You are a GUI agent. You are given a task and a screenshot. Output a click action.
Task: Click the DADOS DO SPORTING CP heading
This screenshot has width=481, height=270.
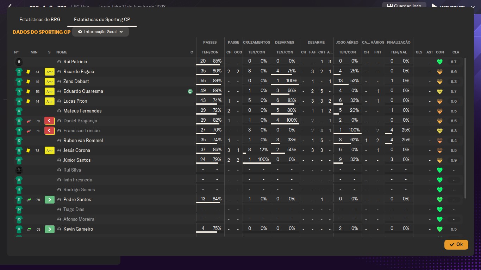[42, 32]
